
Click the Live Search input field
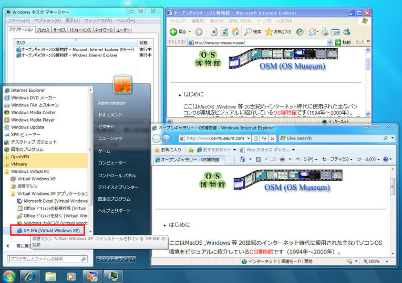[331, 138]
